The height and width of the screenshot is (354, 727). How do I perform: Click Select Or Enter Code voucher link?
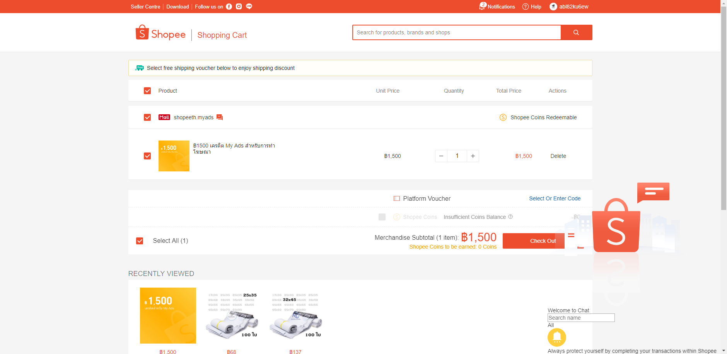point(555,198)
